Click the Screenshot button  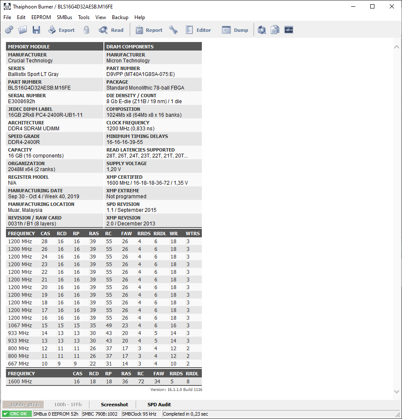114,405
